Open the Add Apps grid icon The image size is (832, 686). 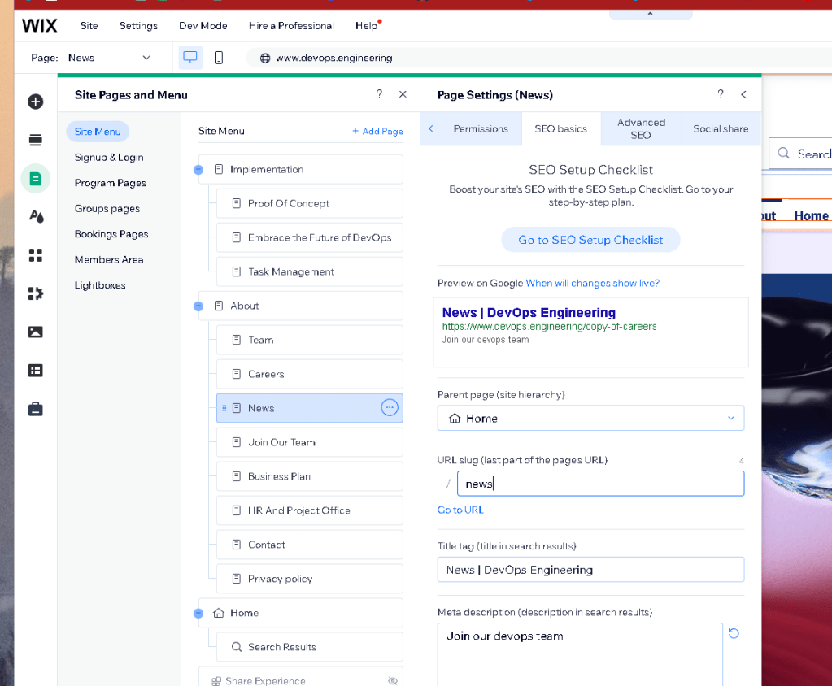tap(36, 255)
